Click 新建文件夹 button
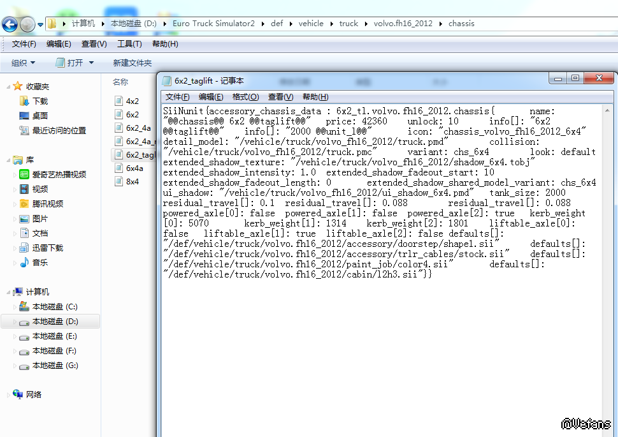618x437 pixels. click(x=132, y=63)
